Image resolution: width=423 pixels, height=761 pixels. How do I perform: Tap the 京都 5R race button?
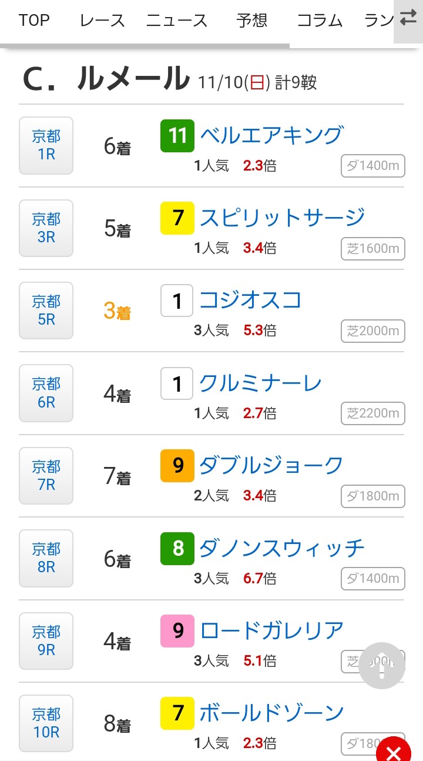(x=46, y=311)
